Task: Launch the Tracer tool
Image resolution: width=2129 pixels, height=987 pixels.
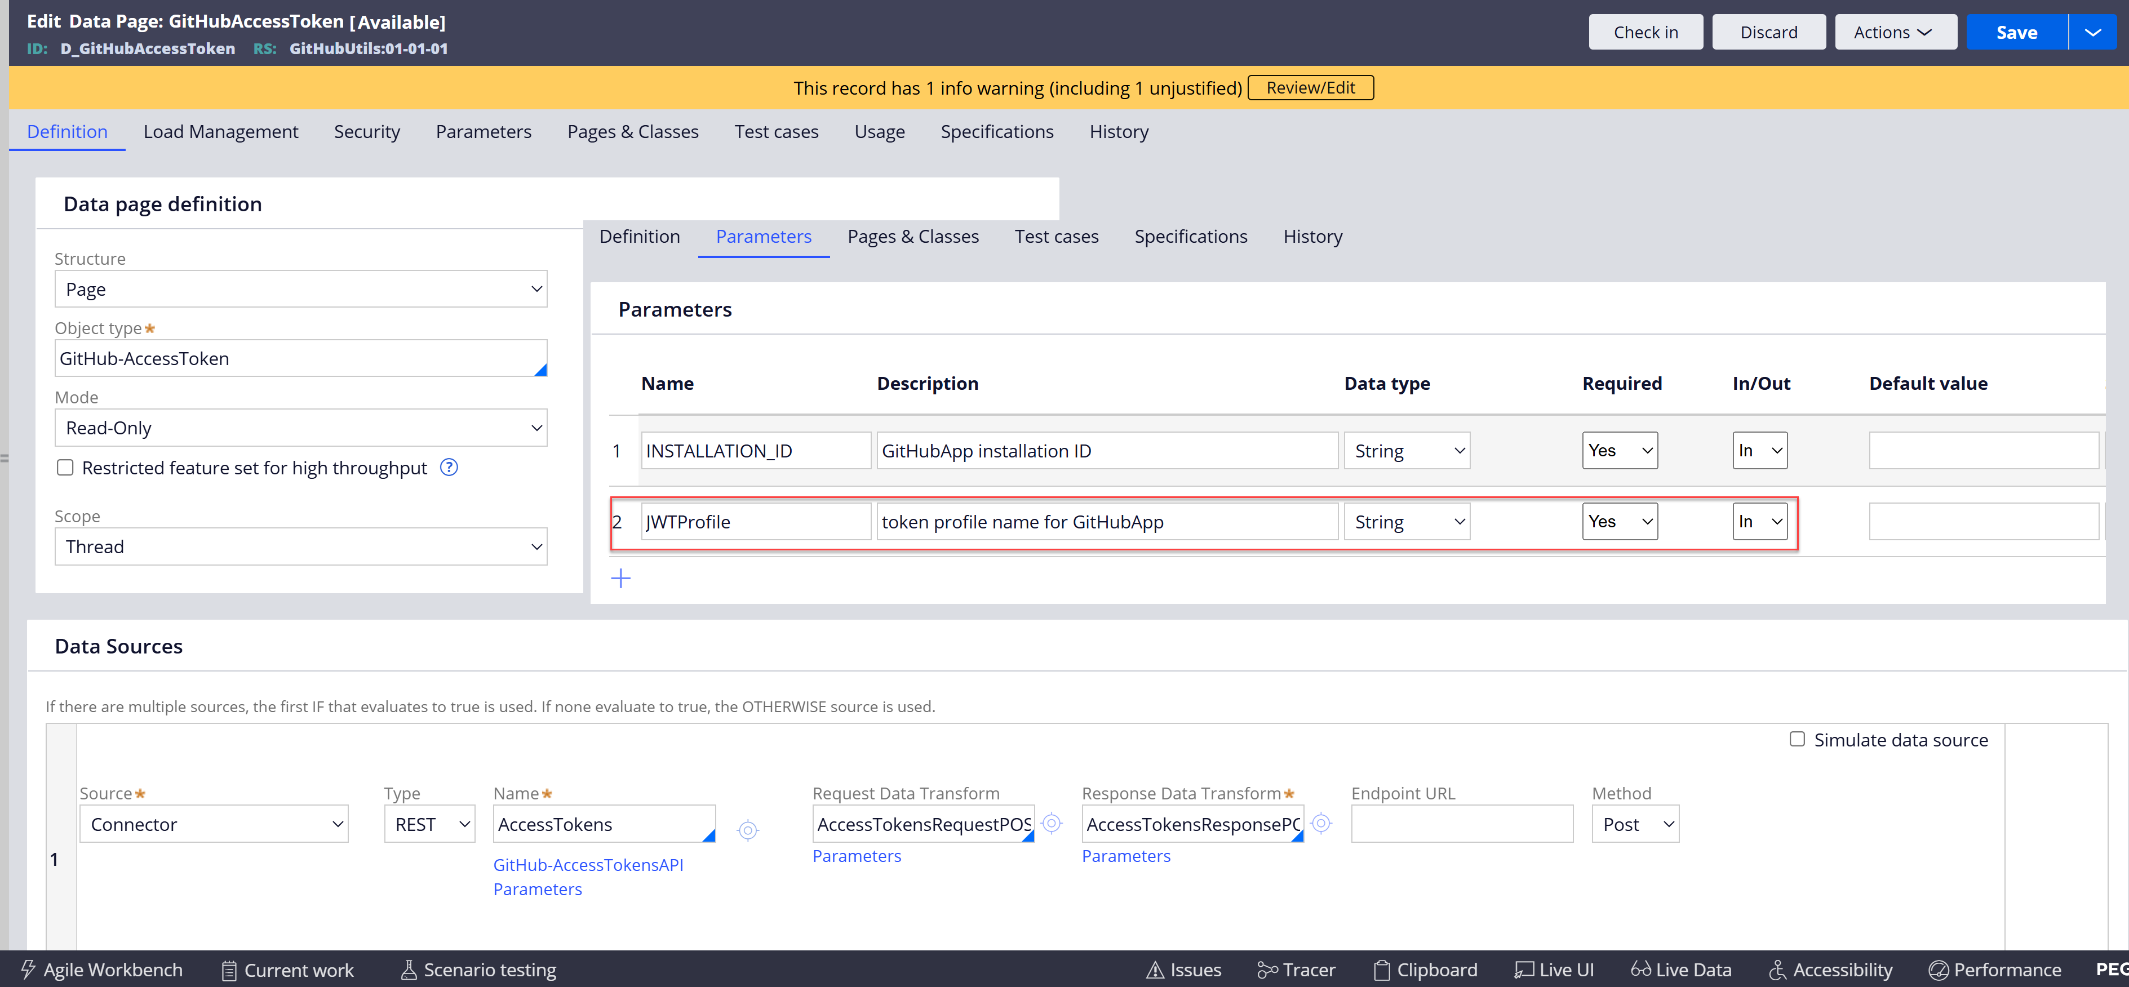Action: pyautogui.click(x=1296, y=970)
